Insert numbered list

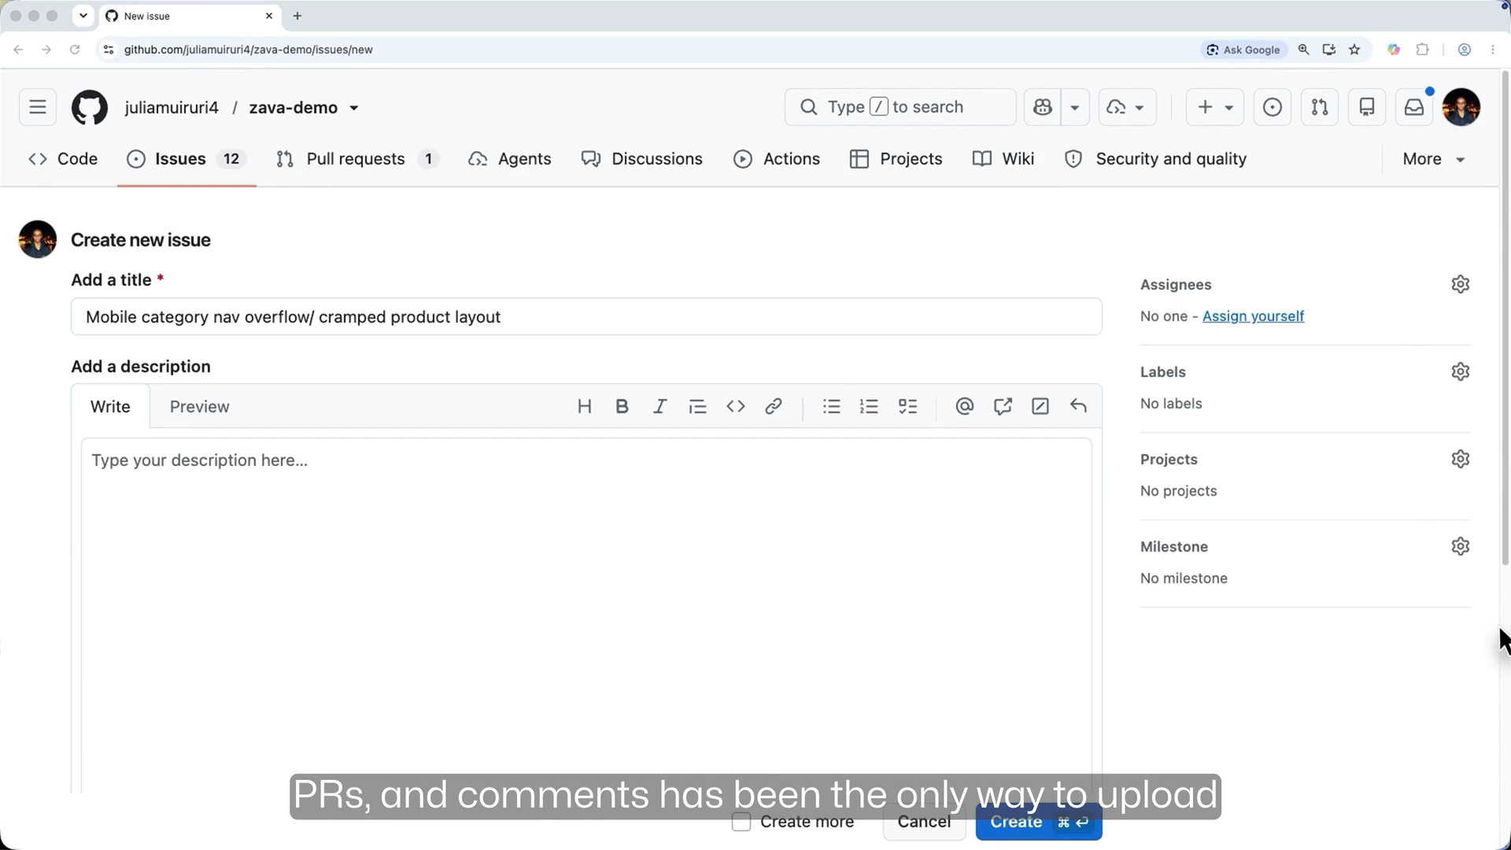pyautogui.click(x=869, y=407)
